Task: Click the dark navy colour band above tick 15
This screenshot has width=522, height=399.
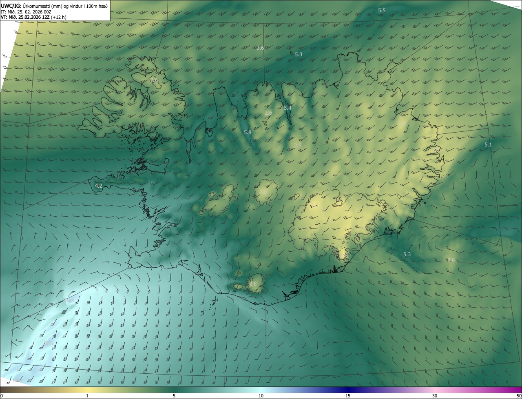Action: pyautogui.click(x=348, y=390)
